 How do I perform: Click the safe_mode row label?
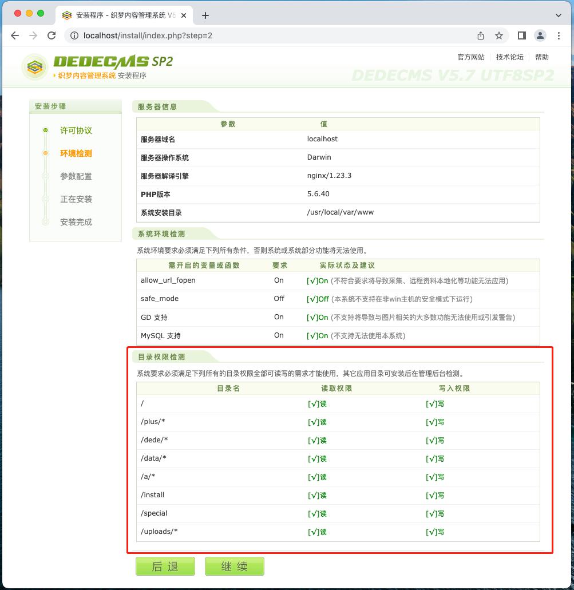160,299
